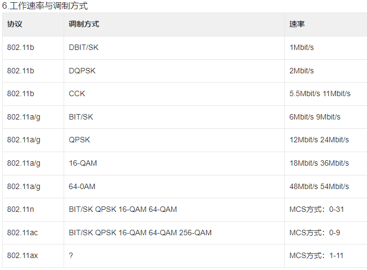Select the CCK modulation cell
This screenshot has height=270, width=367.
coord(77,94)
